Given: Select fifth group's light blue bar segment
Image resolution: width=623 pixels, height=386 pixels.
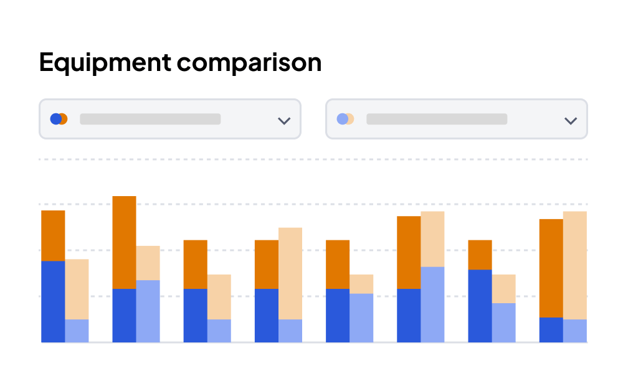Looking at the screenshot, I should click(x=361, y=318).
